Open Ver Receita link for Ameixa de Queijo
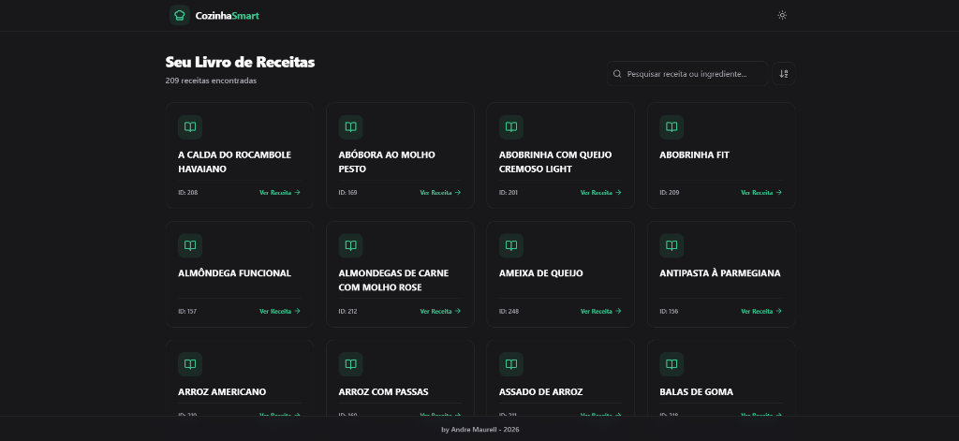 pos(600,311)
